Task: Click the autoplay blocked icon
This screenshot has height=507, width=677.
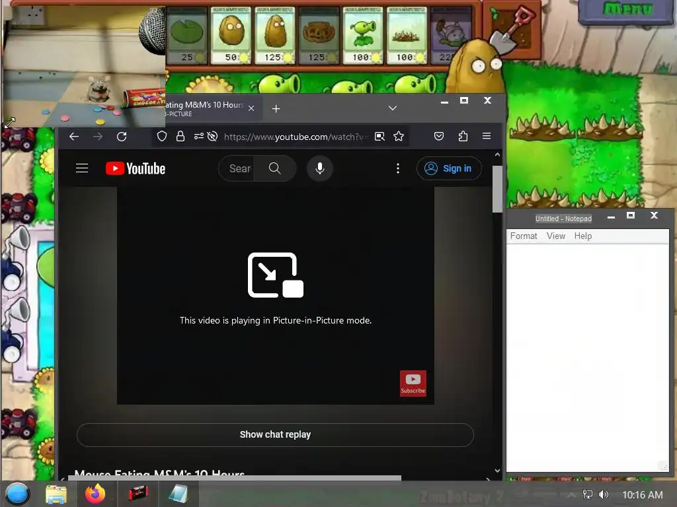Action: pyautogui.click(x=212, y=137)
